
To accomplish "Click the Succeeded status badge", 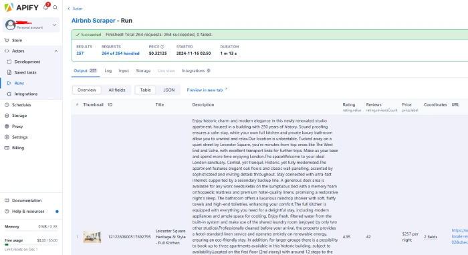I will tap(88, 35).
